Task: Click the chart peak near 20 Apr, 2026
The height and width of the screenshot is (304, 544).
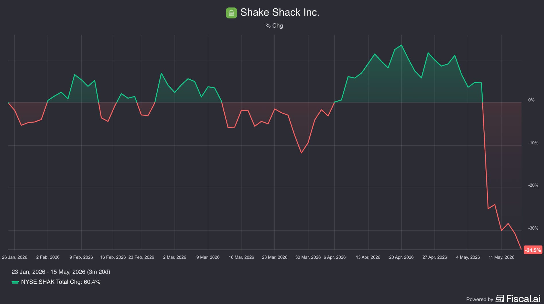Action: [401, 45]
